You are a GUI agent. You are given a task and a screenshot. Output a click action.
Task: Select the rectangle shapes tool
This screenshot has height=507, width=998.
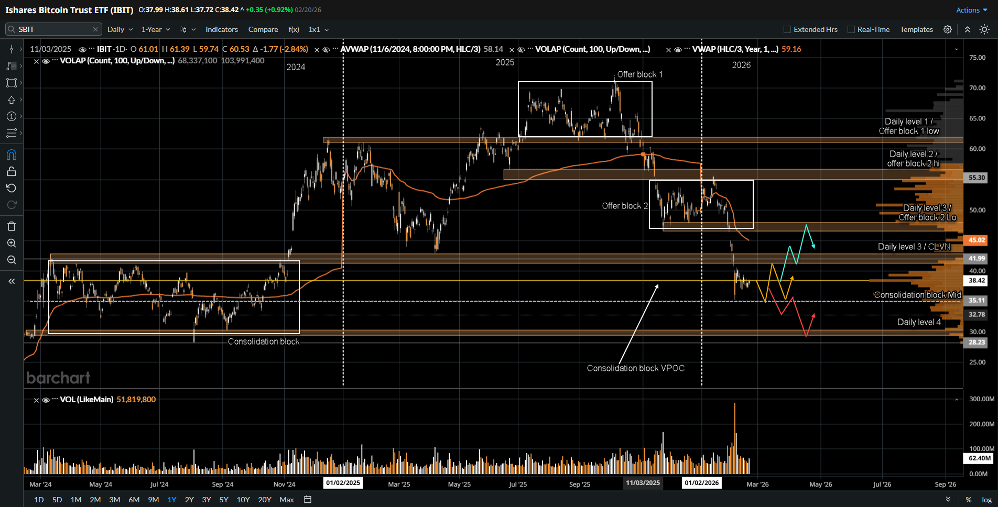pos(11,83)
